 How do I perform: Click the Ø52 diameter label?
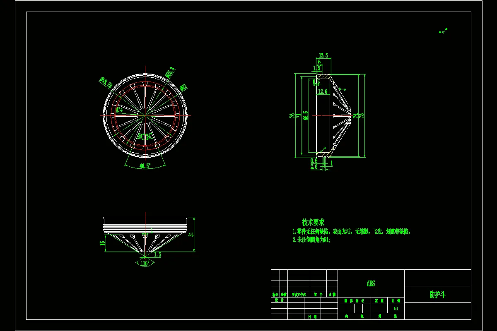pos(183,87)
